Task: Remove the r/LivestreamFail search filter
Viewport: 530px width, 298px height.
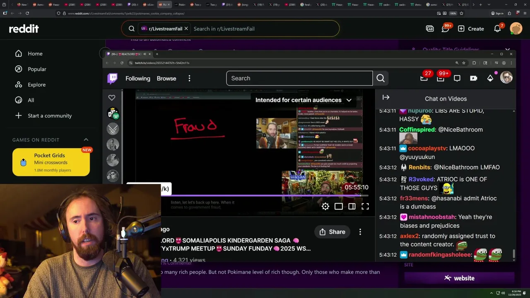Action: (x=186, y=29)
